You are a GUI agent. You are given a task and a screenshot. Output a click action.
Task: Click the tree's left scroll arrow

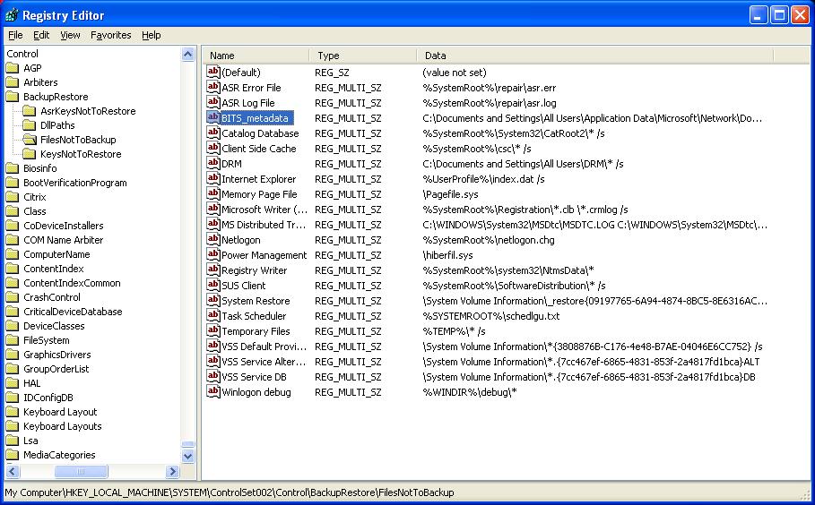(x=13, y=471)
